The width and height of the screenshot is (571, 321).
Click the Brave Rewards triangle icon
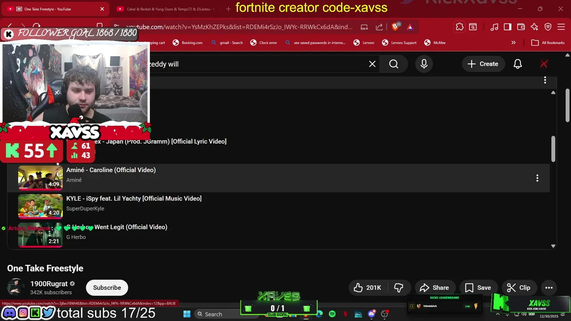coord(410,27)
